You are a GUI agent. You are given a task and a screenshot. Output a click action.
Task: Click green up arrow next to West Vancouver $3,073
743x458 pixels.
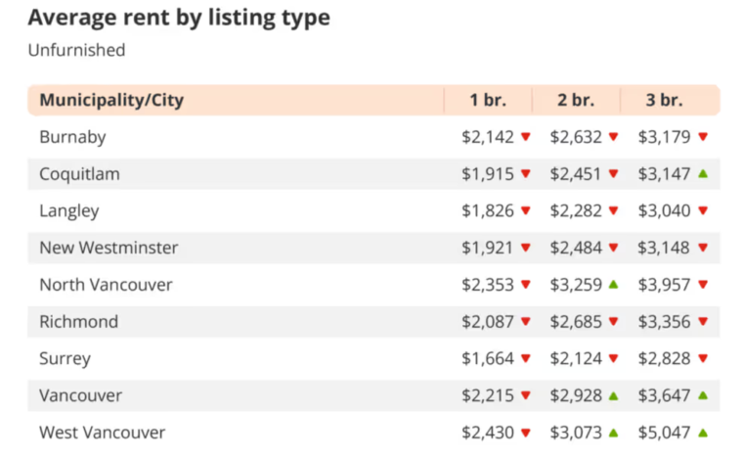tap(613, 433)
